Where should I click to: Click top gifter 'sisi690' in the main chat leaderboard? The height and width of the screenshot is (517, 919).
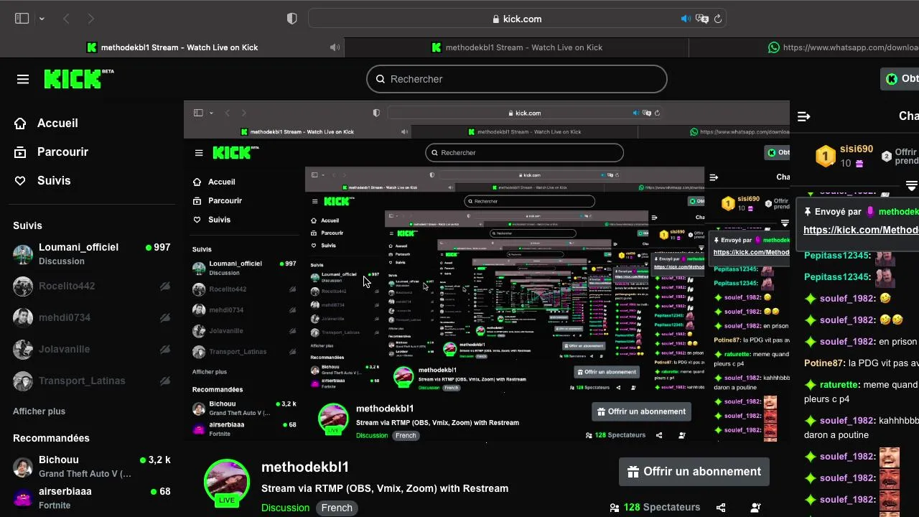coord(857,149)
